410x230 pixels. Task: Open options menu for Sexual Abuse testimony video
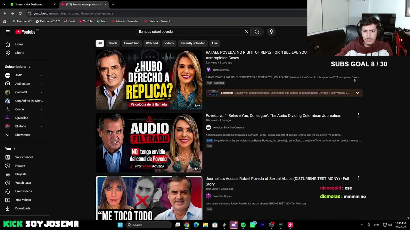[x=358, y=178]
